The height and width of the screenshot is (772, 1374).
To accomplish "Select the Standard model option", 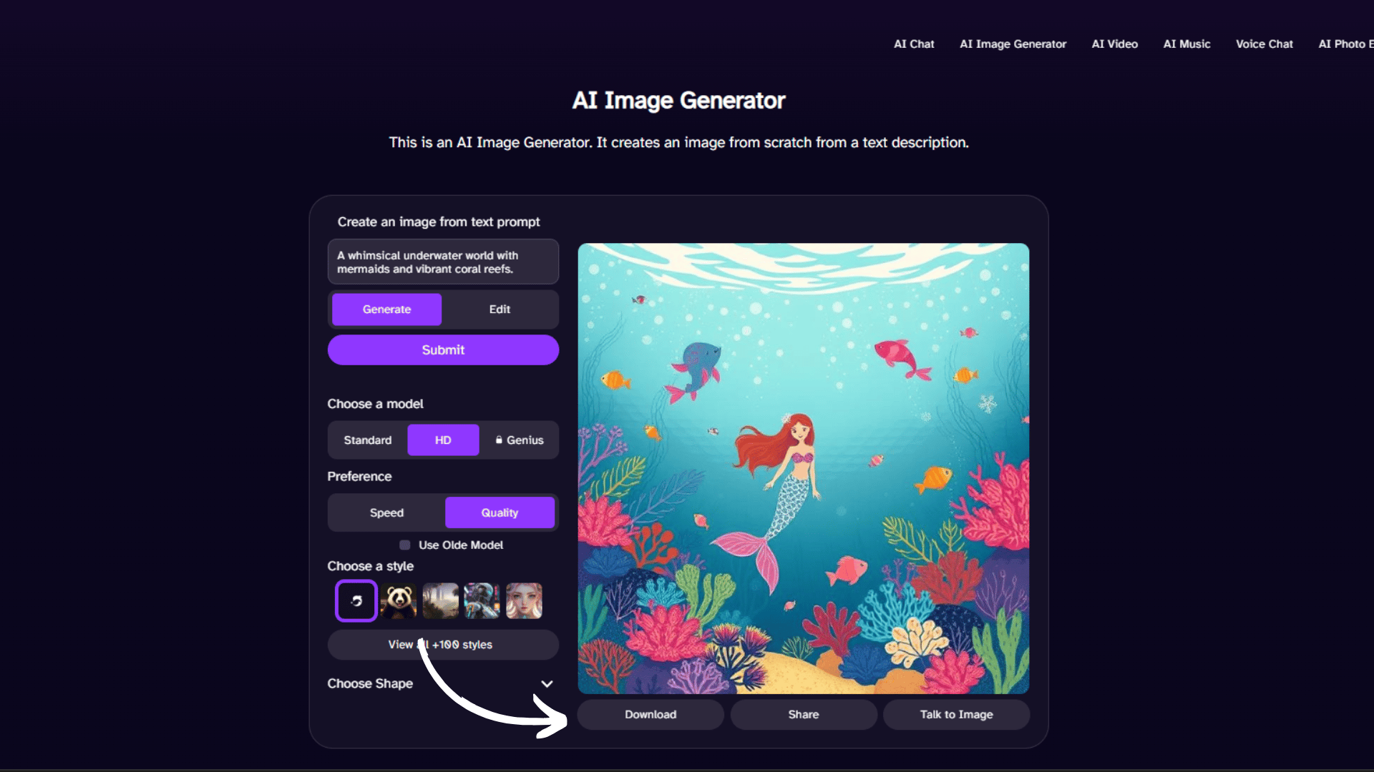I will pos(368,440).
